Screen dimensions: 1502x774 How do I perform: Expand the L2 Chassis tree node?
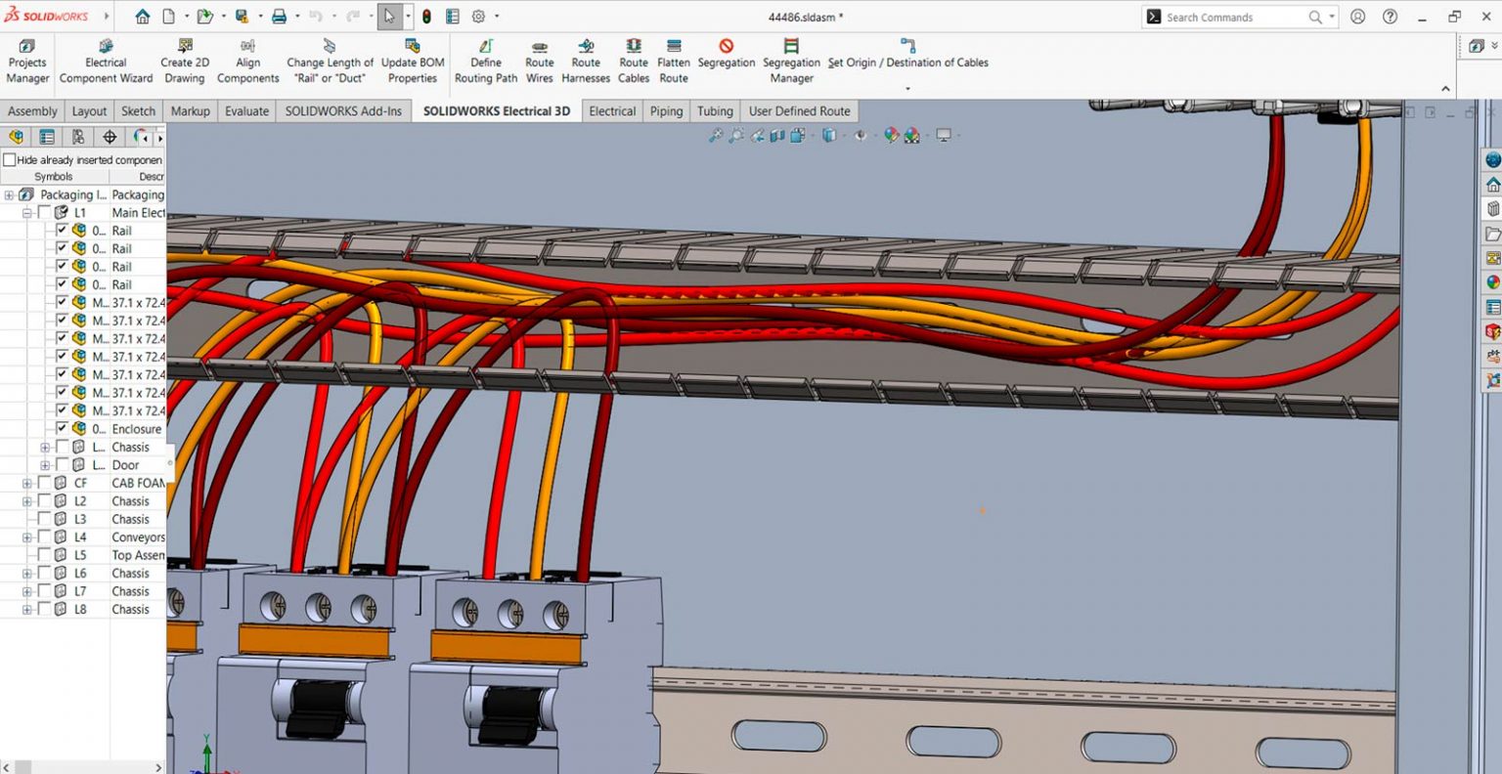(25, 500)
